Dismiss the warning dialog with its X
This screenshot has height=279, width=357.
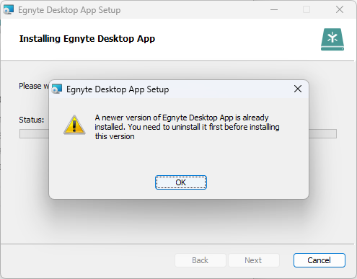click(298, 89)
